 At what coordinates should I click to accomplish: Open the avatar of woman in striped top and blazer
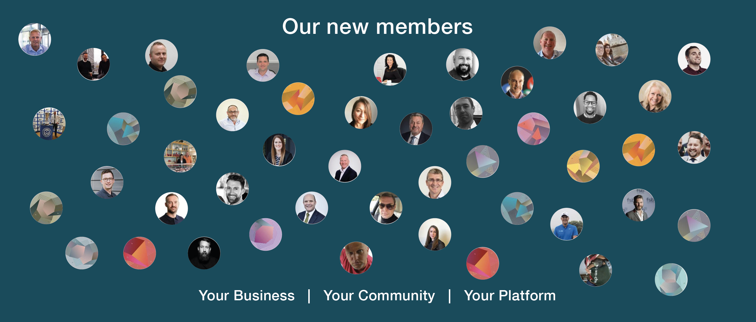click(x=279, y=150)
